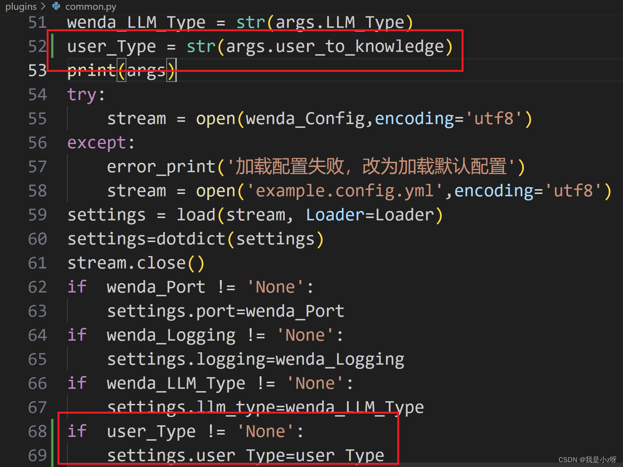Click the try keyword on line 54
Viewport: 623px width, 467px height.
(x=82, y=95)
